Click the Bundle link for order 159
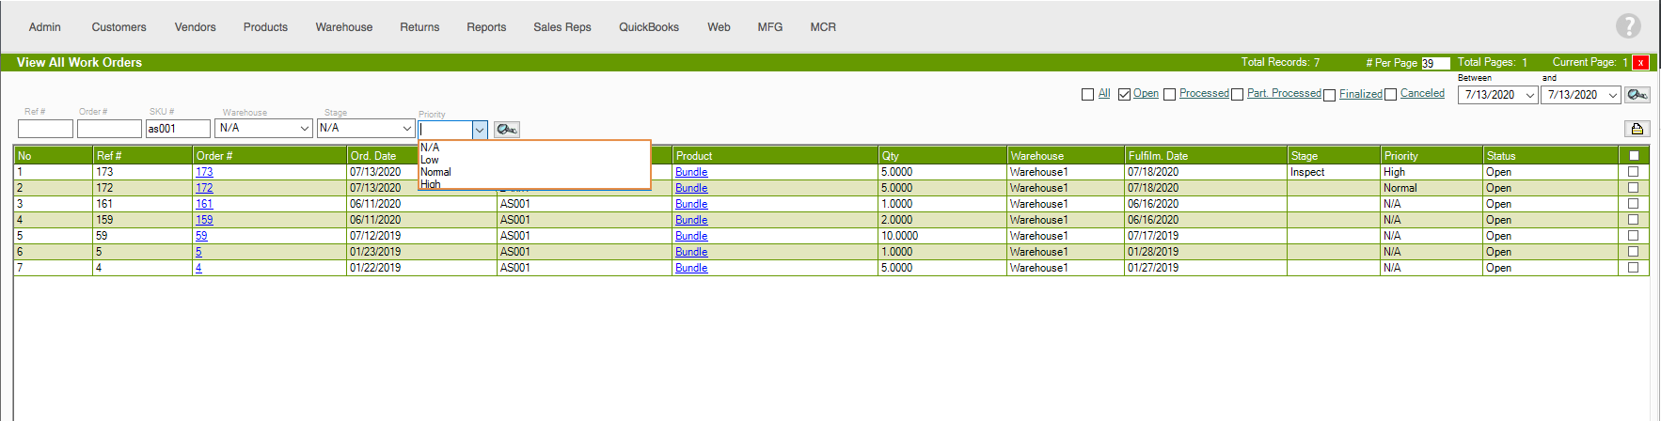The image size is (1661, 421). [x=691, y=220]
